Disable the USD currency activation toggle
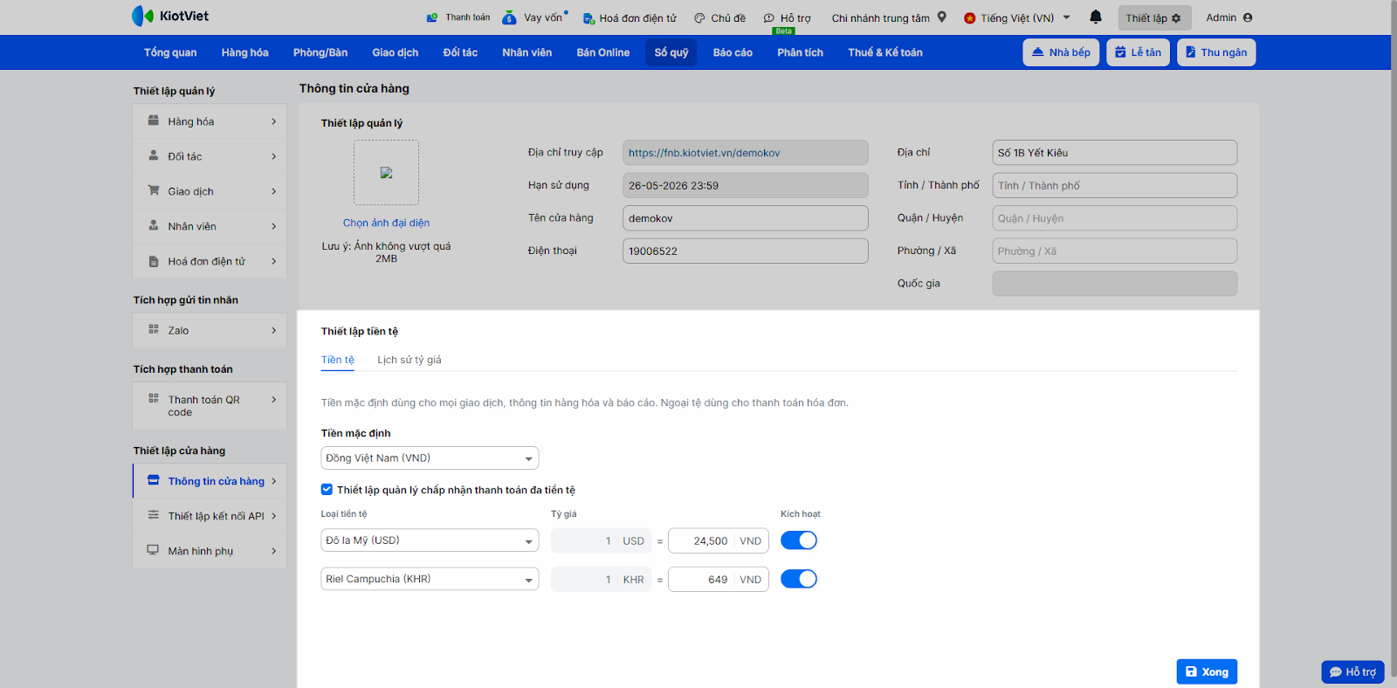1397x688 pixels. pyautogui.click(x=798, y=540)
